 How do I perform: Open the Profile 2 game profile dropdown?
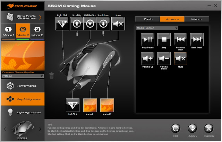(x=23, y=76)
